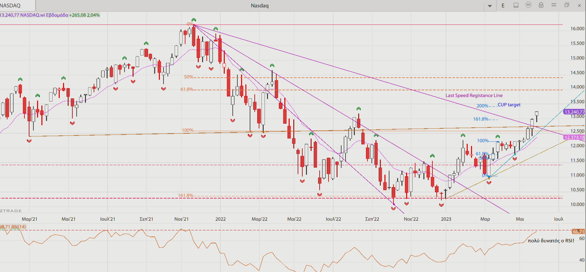Click the 'Σεπ'22' date axis label

coord(372,219)
